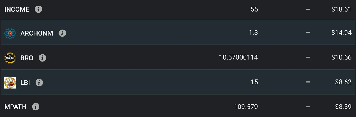Screen dimensions: 356x117
Task: Click the MPATH balance 109.579
Action: pos(246,107)
